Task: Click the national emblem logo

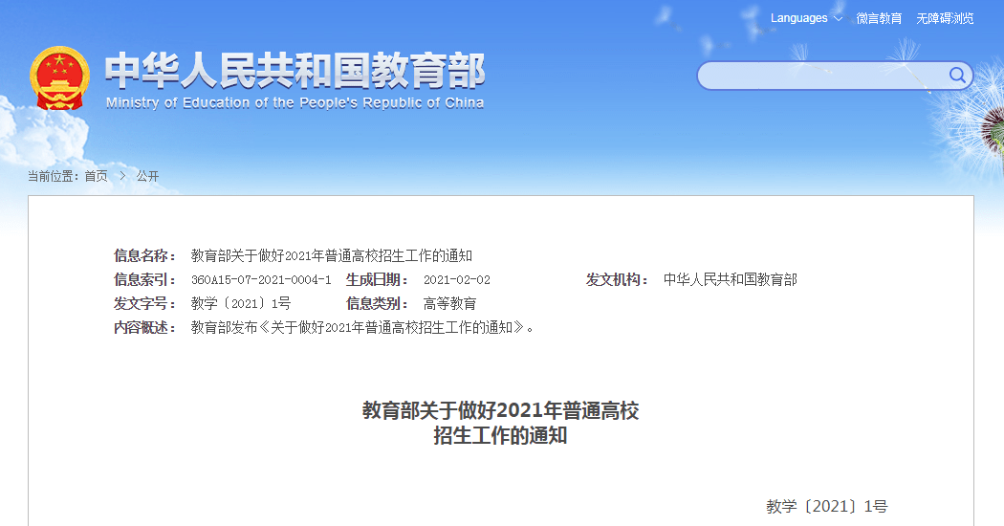Action: pyautogui.click(x=59, y=77)
